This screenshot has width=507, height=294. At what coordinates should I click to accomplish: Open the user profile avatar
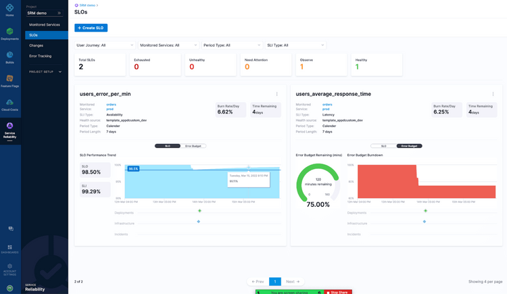point(10,288)
